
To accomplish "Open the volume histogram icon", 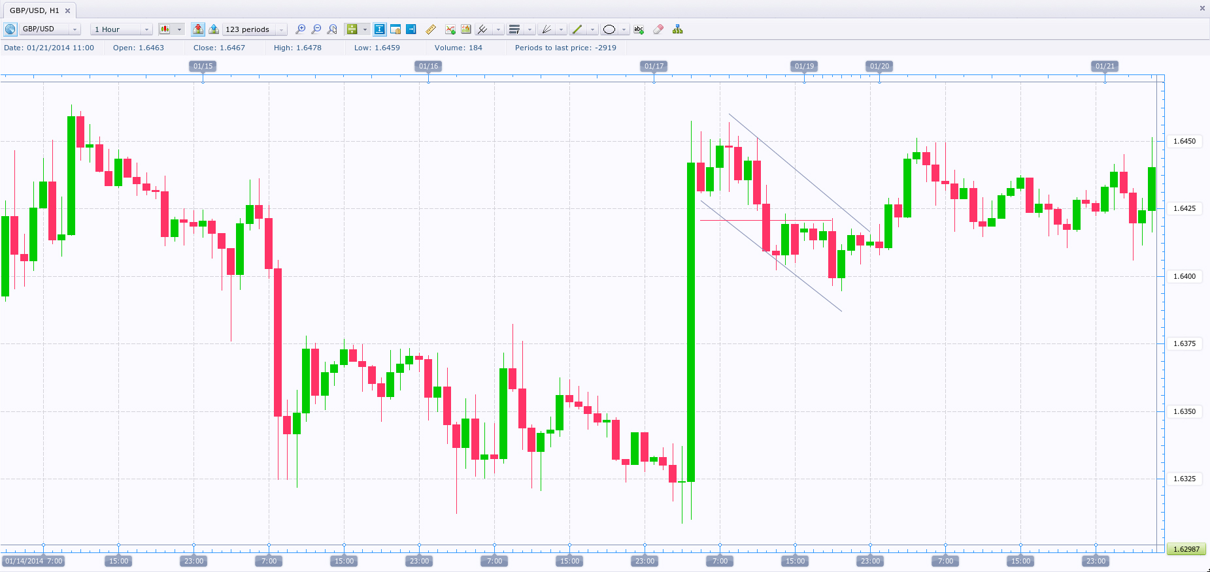I will coord(466,29).
